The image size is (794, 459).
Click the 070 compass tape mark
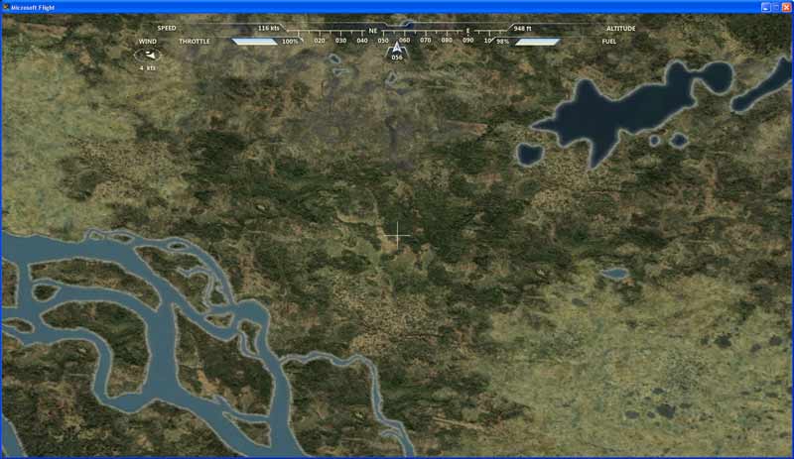(x=426, y=40)
